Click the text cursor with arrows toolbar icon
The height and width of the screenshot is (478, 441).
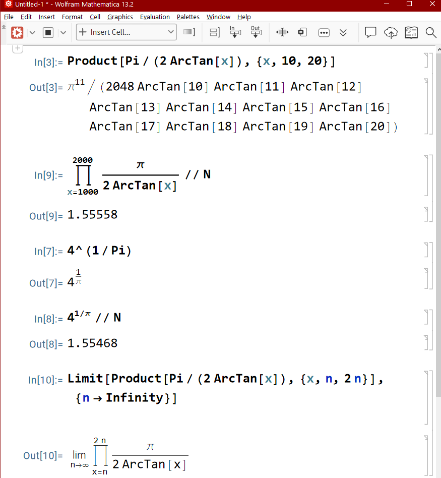282,32
